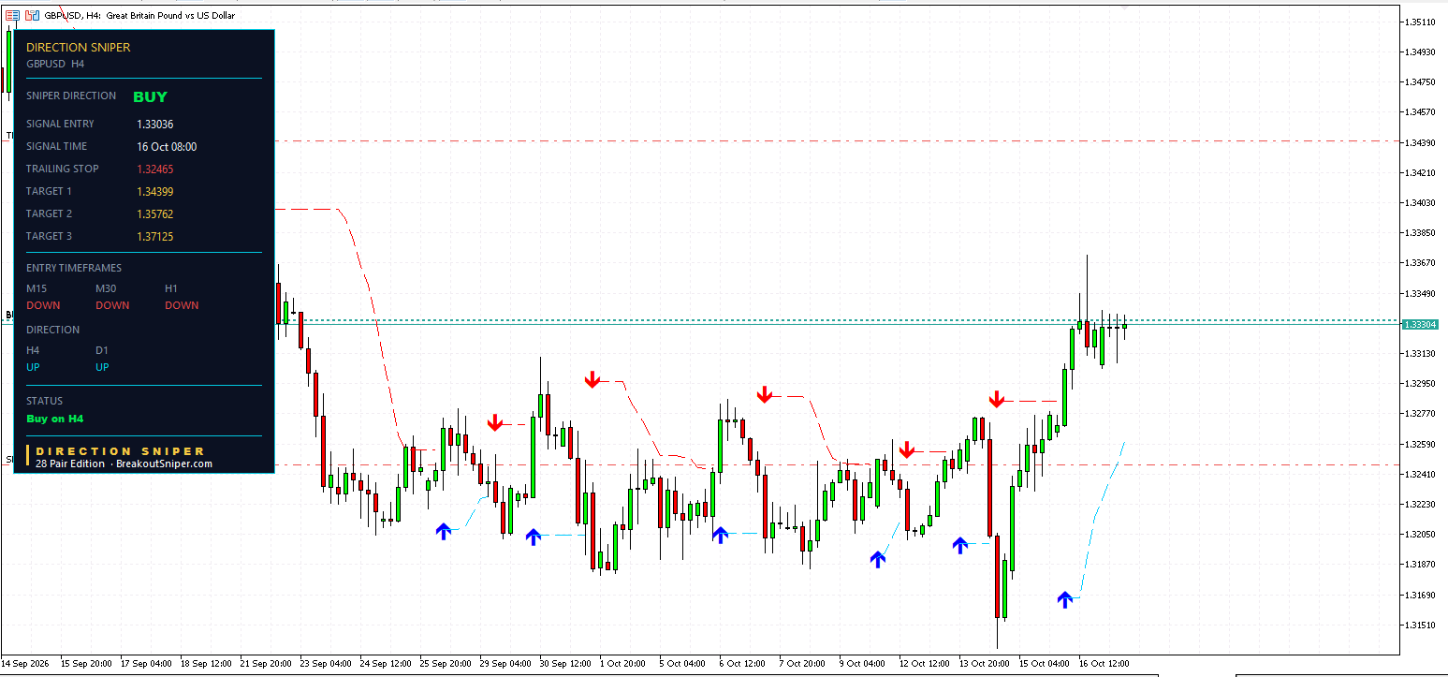Select the trailing stop value 1.32465

point(155,169)
